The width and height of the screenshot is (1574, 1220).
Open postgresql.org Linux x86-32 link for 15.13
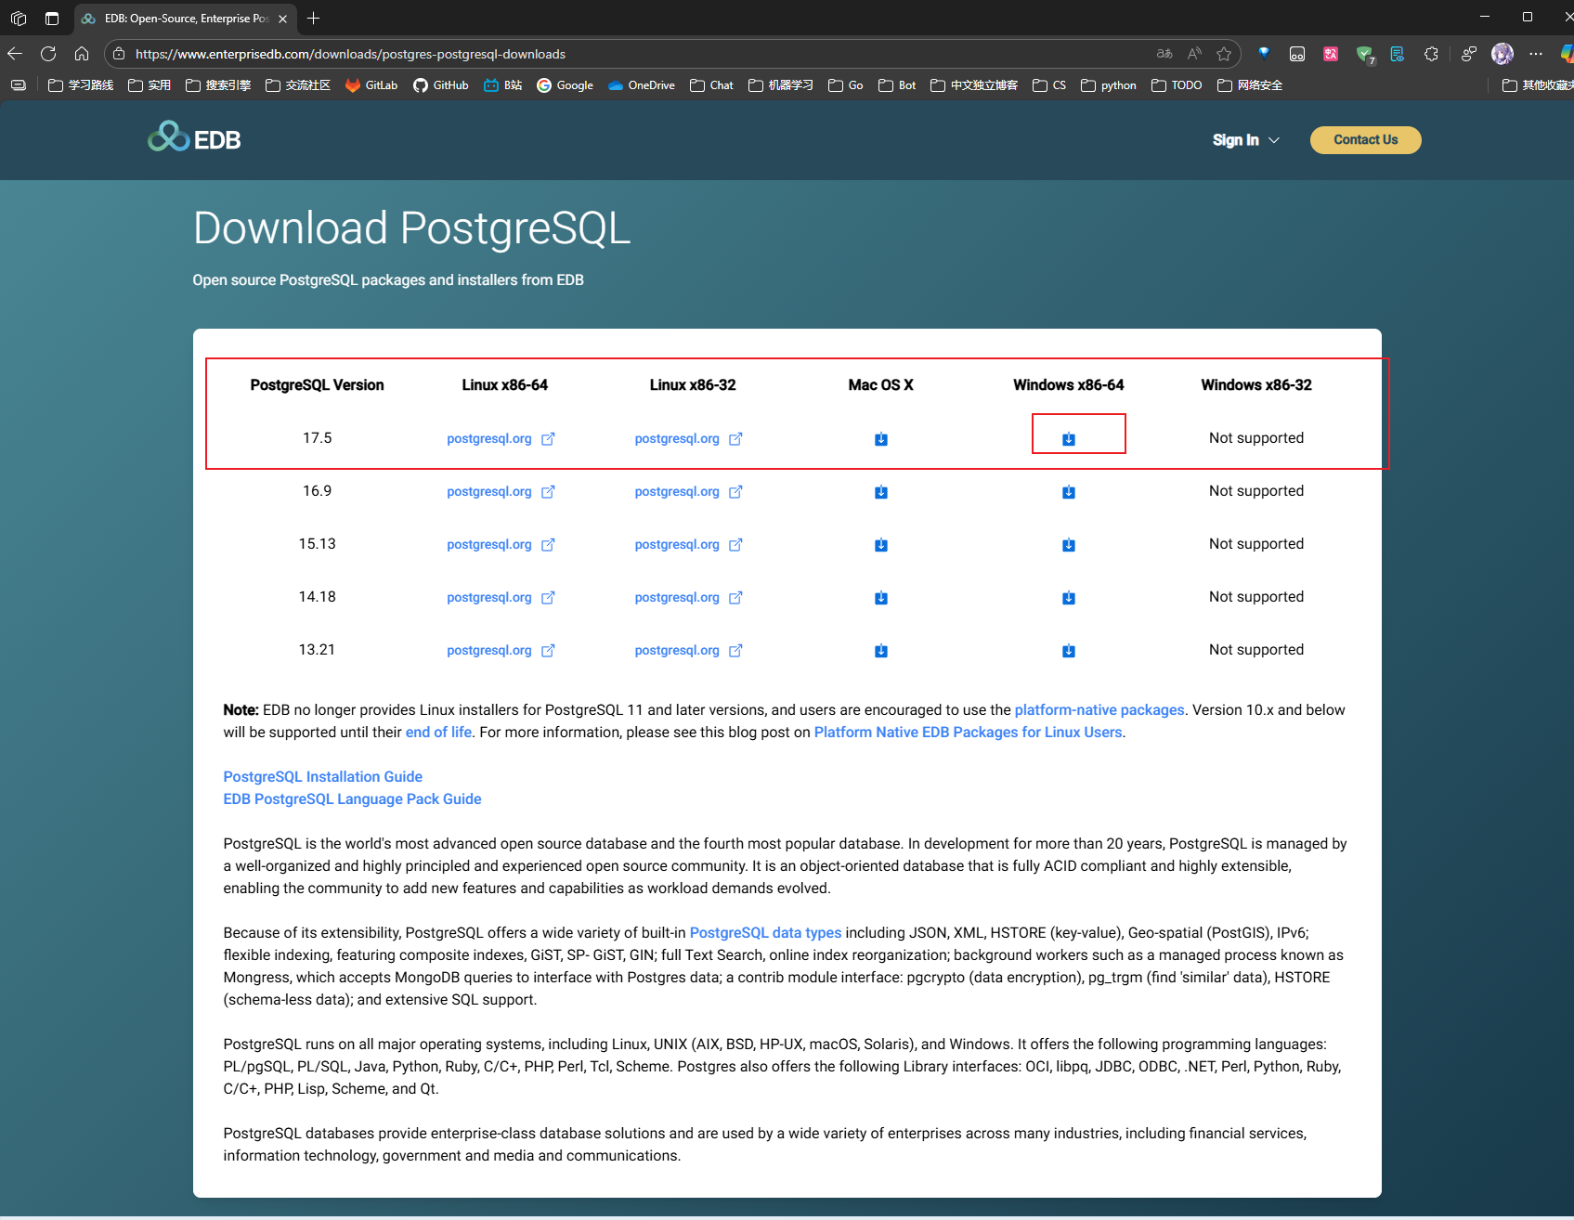688,544
